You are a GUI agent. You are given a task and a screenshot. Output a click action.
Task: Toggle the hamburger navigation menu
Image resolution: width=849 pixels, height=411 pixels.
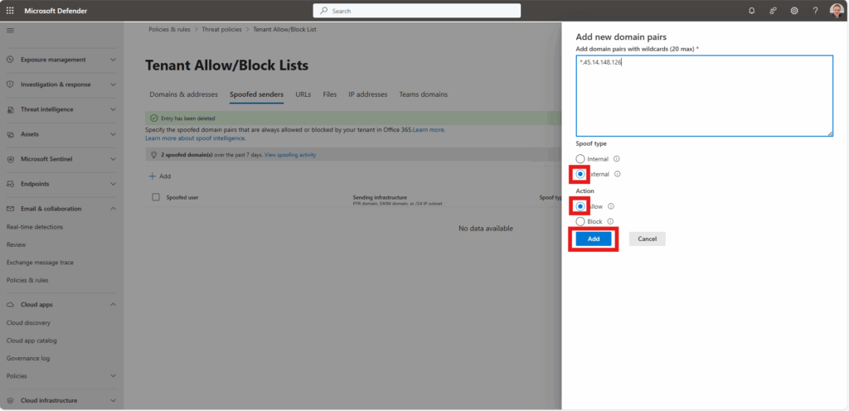(10, 31)
